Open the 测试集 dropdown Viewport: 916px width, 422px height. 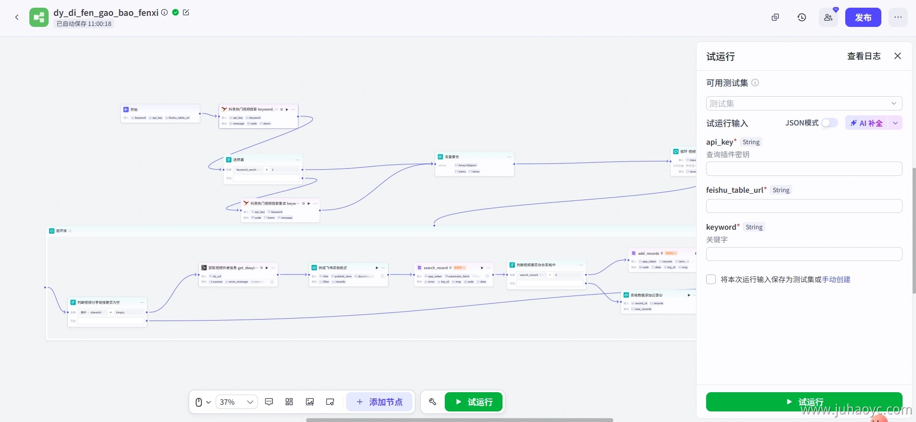coord(804,103)
